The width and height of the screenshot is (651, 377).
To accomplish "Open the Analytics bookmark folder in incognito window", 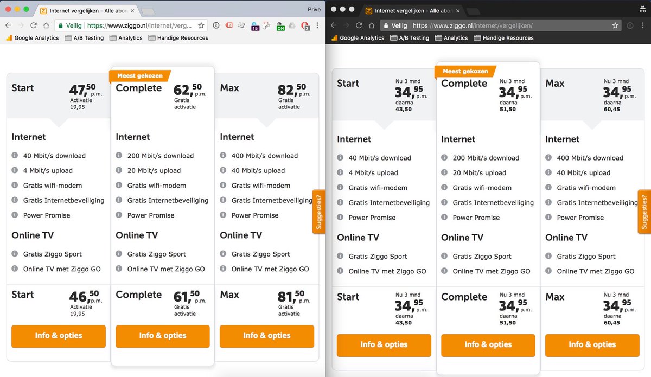I will [x=451, y=38].
